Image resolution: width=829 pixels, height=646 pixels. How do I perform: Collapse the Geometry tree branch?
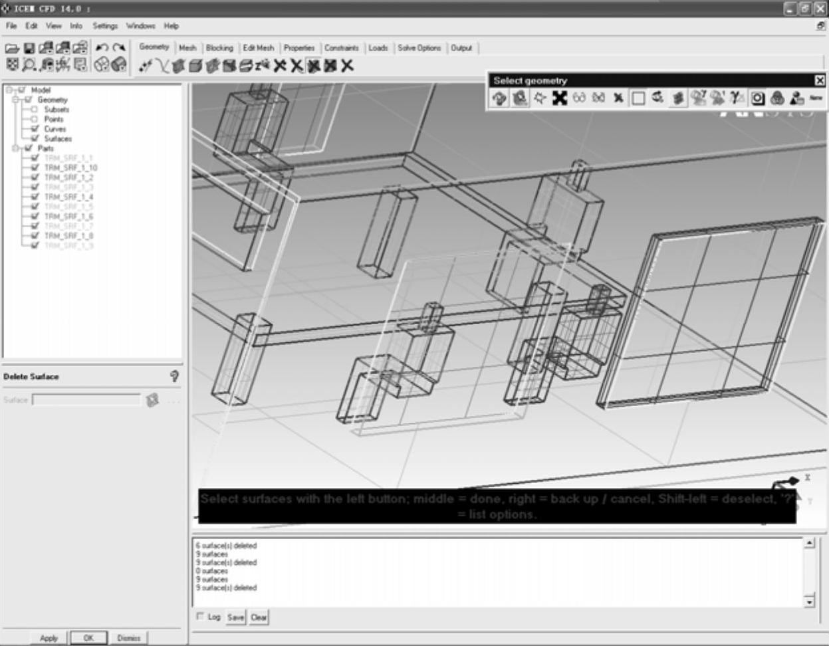point(17,100)
